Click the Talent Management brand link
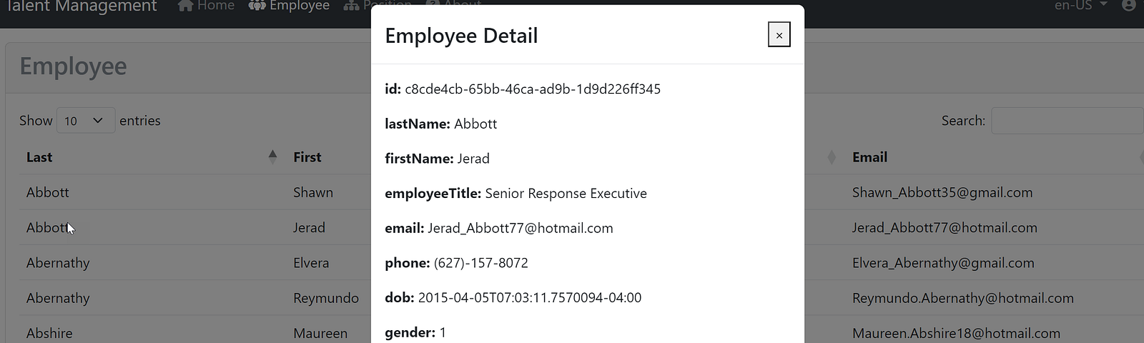Image resolution: width=1144 pixels, height=343 pixels. (x=82, y=6)
